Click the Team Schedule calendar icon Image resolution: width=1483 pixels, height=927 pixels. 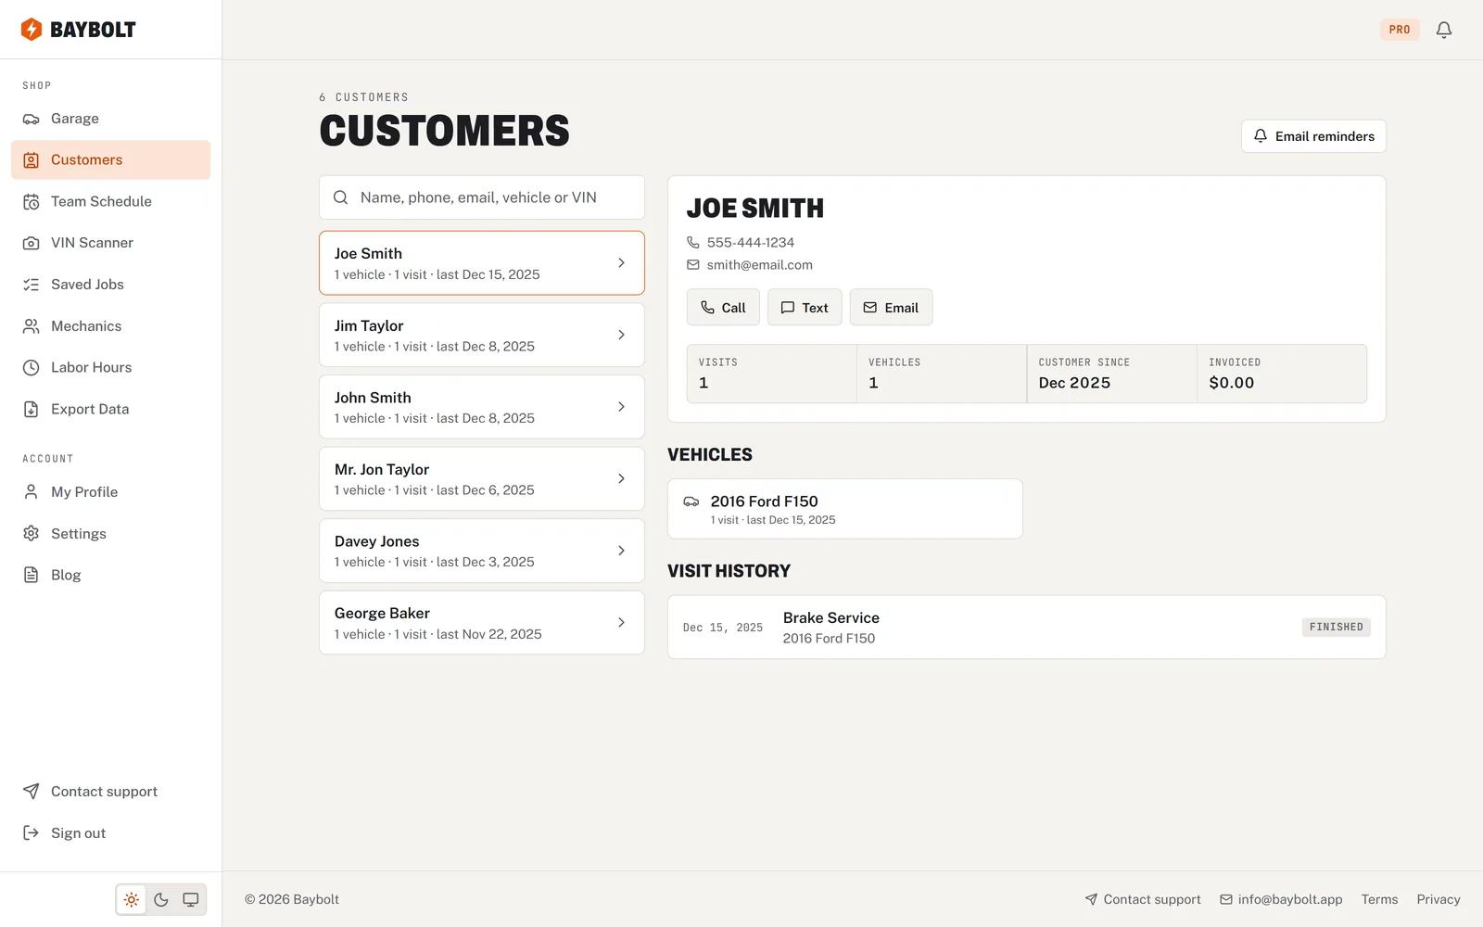(32, 201)
